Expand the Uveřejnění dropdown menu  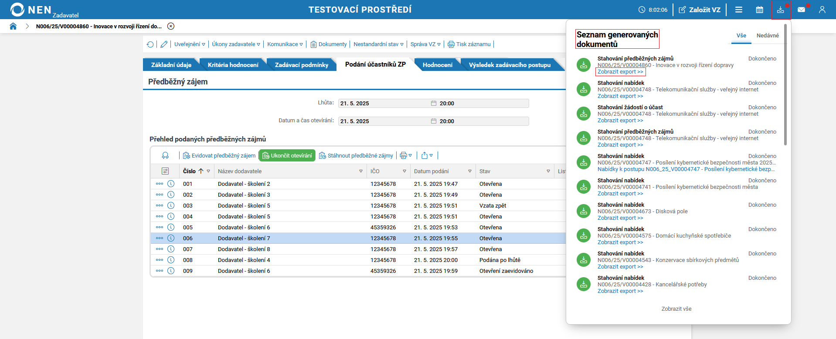coord(190,44)
